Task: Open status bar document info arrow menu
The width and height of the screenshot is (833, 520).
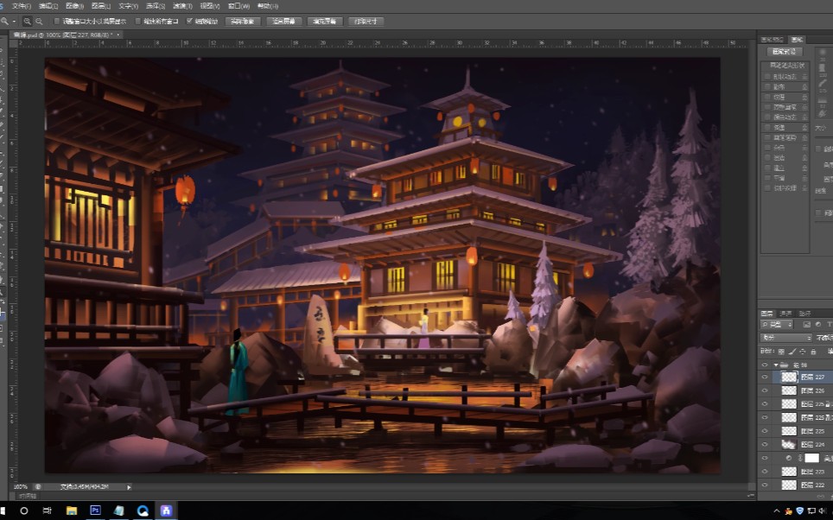Action: 129,486
